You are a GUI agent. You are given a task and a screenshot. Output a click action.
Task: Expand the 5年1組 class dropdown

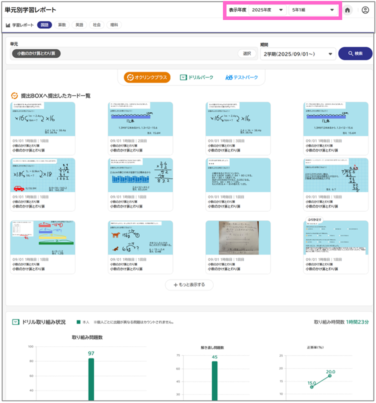[313, 10]
